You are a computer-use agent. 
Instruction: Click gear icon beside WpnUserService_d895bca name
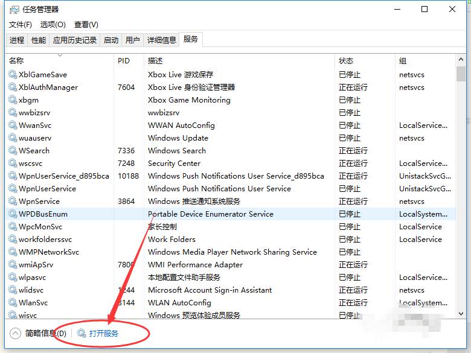point(13,176)
